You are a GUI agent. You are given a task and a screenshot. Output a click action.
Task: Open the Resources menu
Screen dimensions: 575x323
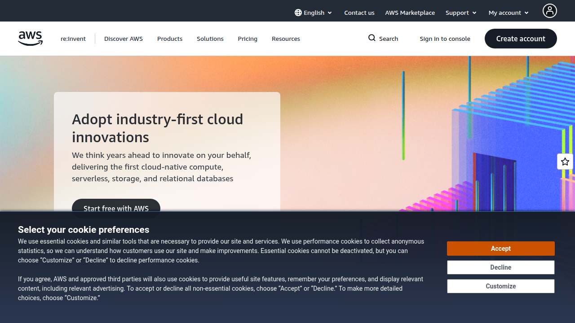coord(286,39)
